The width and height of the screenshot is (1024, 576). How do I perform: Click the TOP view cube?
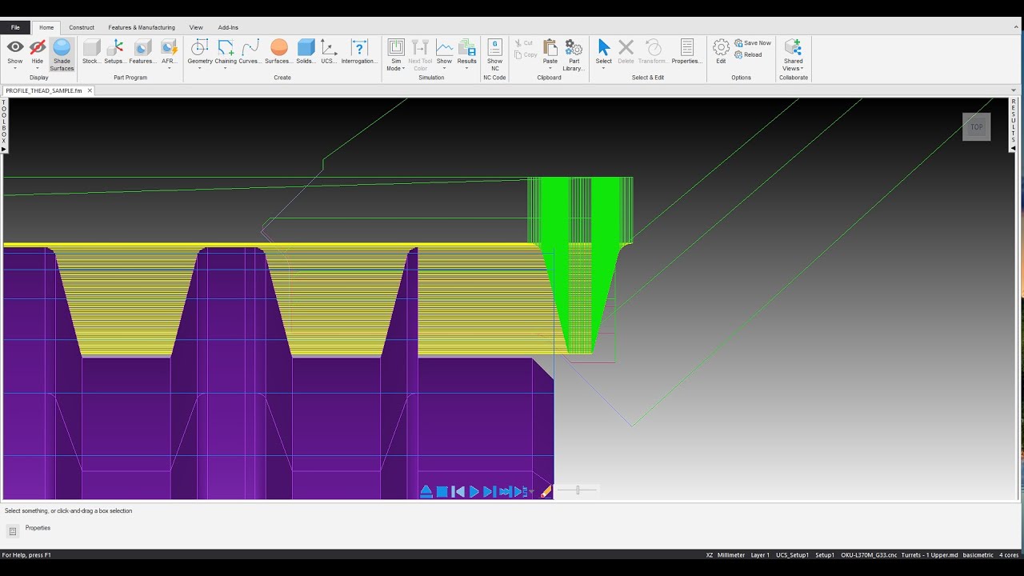coord(976,127)
